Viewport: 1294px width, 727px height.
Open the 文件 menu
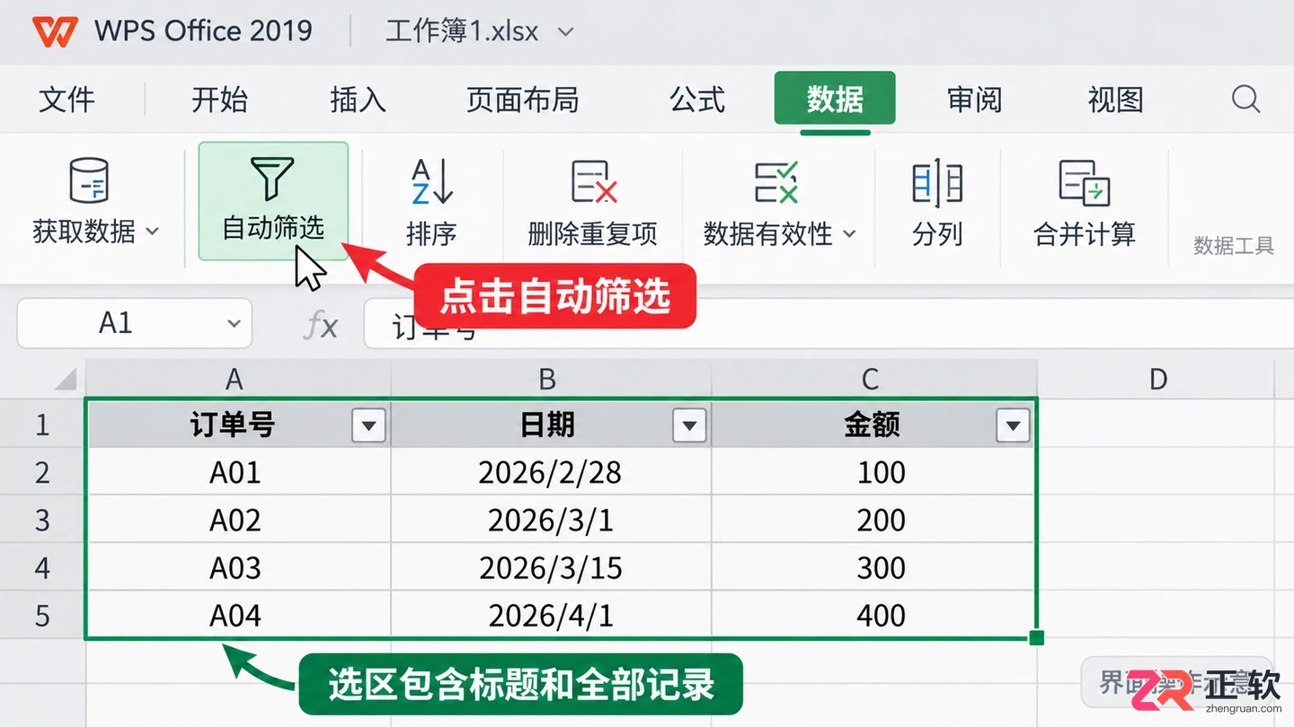click(66, 100)
